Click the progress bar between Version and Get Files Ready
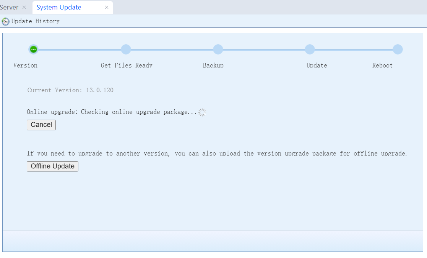 80,49
